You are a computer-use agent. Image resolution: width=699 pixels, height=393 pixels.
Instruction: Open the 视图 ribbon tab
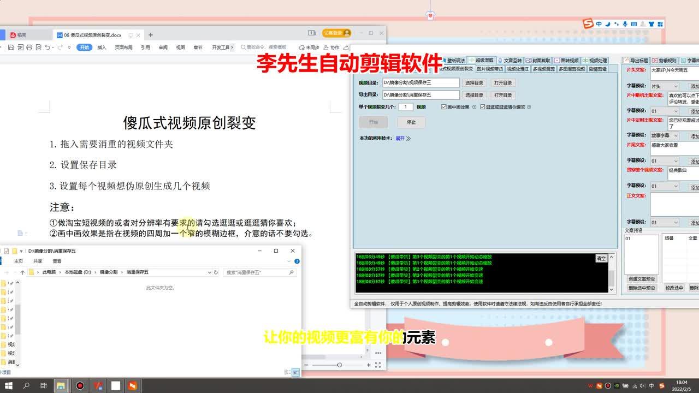(x=180, y=47)
